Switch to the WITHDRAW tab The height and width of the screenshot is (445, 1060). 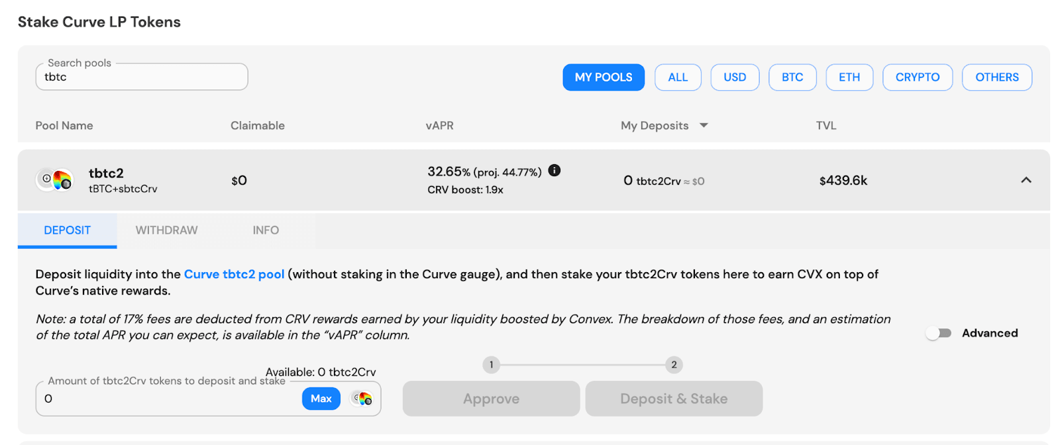[166, 230]
